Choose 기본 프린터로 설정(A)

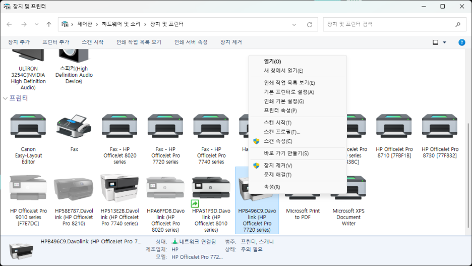(298, 92)
